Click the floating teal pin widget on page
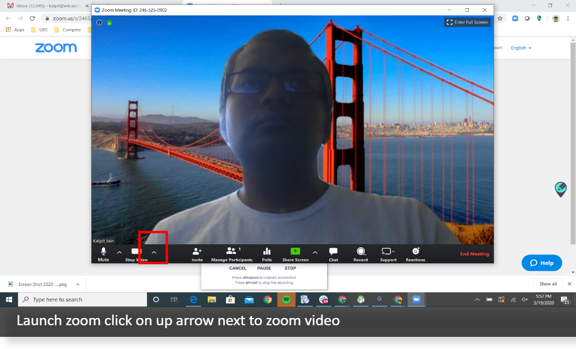 (x=560, y=190)
